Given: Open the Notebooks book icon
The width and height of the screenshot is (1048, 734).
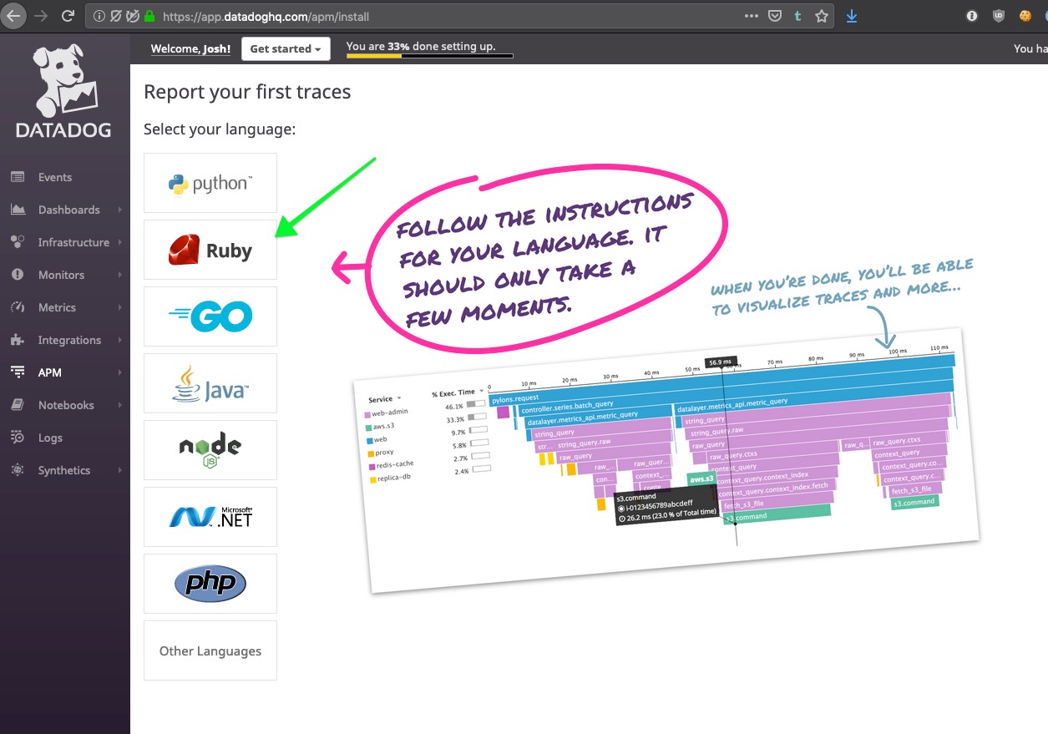Looking at the screenshot, I should (x=18, y=405).
